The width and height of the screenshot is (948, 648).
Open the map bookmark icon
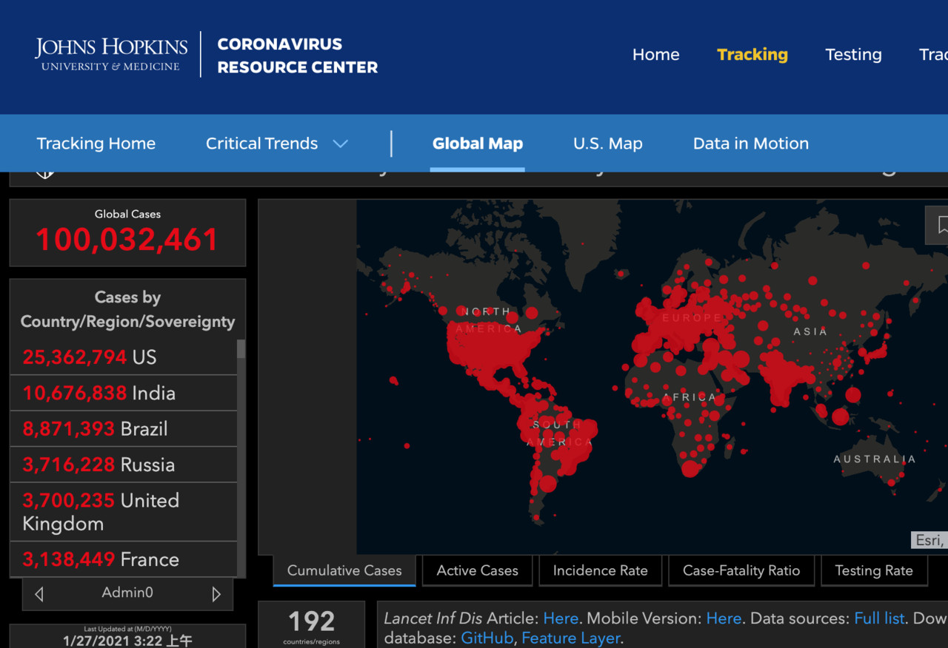(941, 225)
